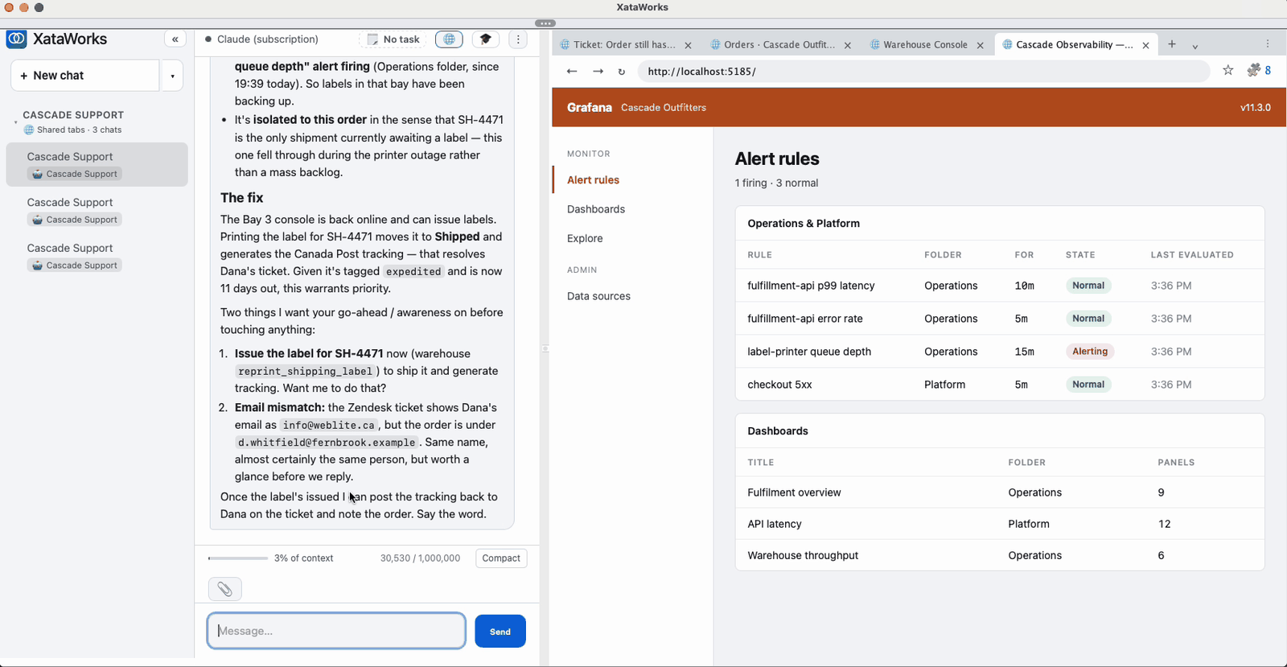Screen dimensions: 1287x667
Task: Send the message with the Send button
Action: (x=500, y=632)
